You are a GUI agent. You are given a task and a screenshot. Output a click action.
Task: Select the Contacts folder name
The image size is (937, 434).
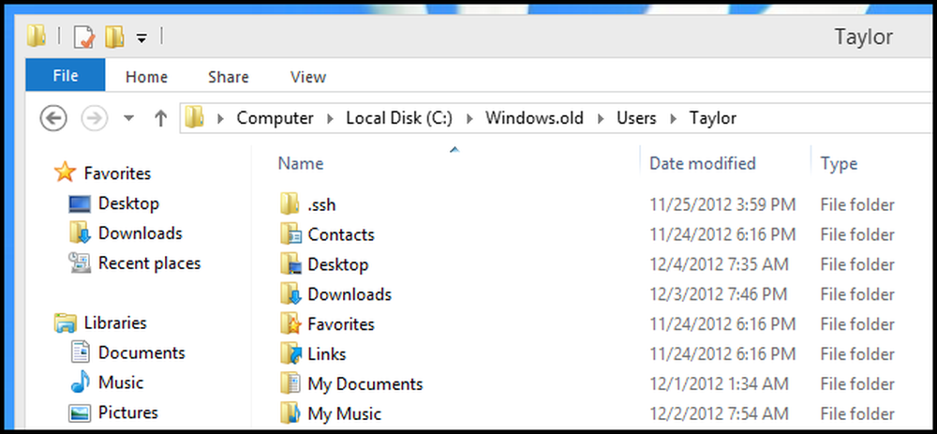pos(341,234)
